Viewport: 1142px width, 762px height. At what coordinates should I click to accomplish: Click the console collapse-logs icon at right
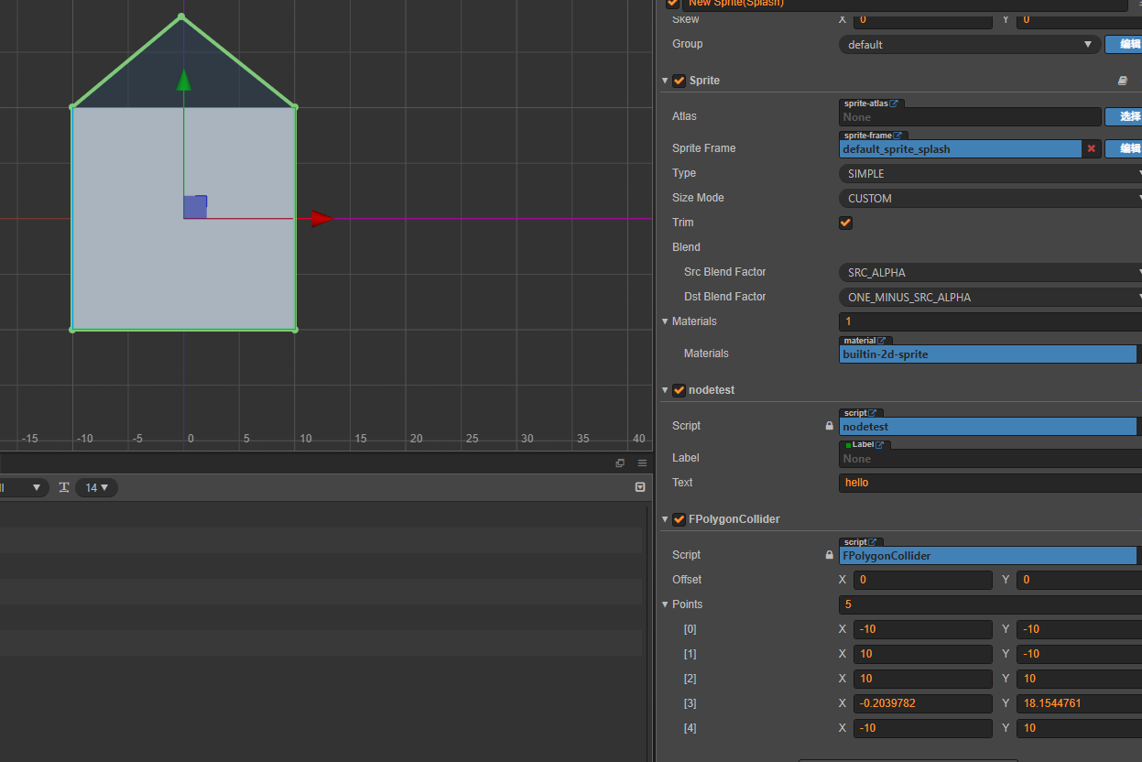tap(640, 487)
